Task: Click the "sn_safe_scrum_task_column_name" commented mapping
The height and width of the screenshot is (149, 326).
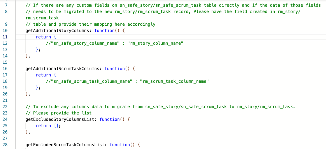Action: 92,81
